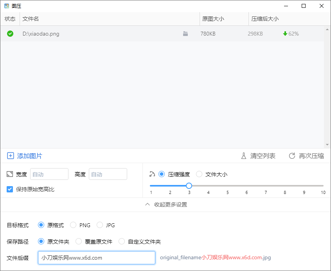
Task: Collapse the 收起更多设置 section
Action: (x=165, y=205)
